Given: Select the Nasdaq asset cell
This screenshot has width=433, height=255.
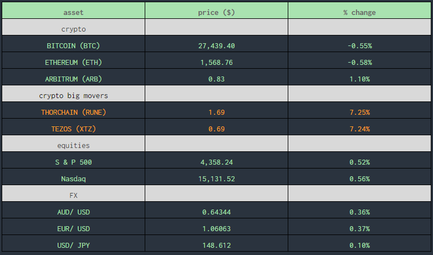Looking at the screenshot, I should point(73,177).
